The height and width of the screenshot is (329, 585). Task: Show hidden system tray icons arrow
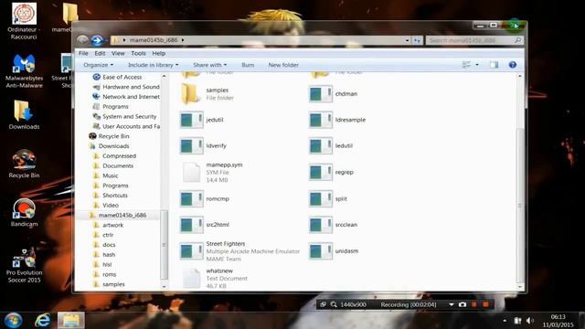point(505,321)
